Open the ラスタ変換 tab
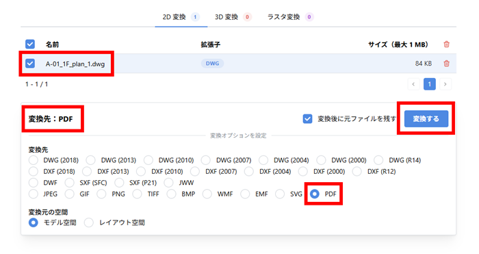479x254 pixels. [x=290, y=17]
